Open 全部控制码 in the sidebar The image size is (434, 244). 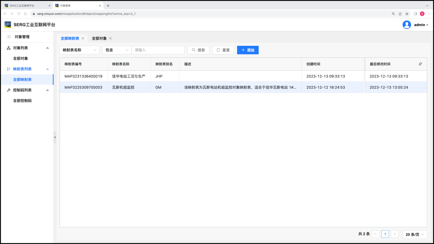(x=22, y=101)
